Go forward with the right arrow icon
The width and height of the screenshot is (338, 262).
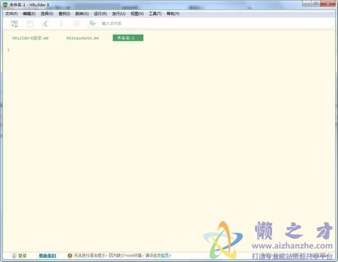click(x=61, y=24)
